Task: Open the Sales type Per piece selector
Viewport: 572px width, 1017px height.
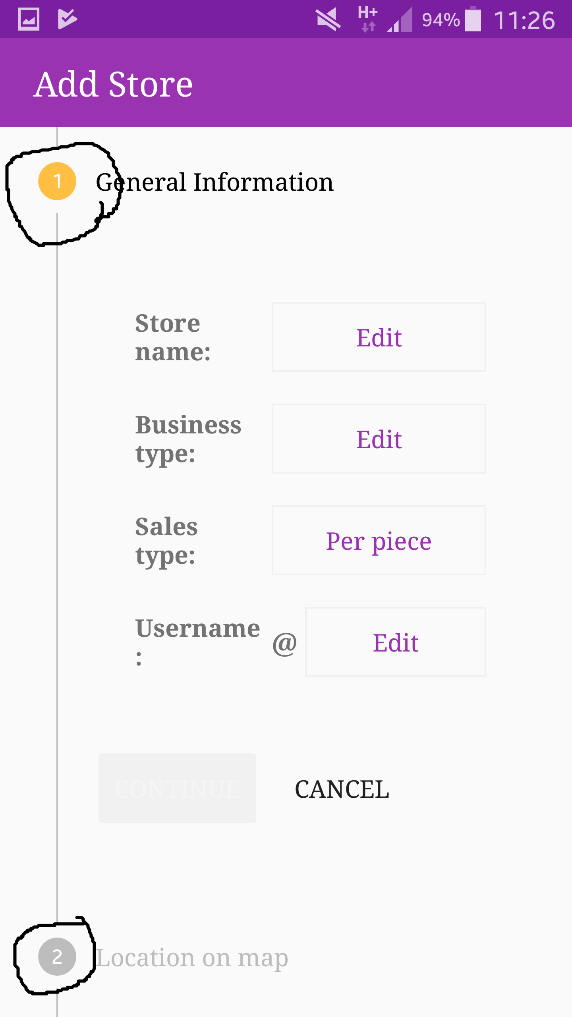Action: 379,540
